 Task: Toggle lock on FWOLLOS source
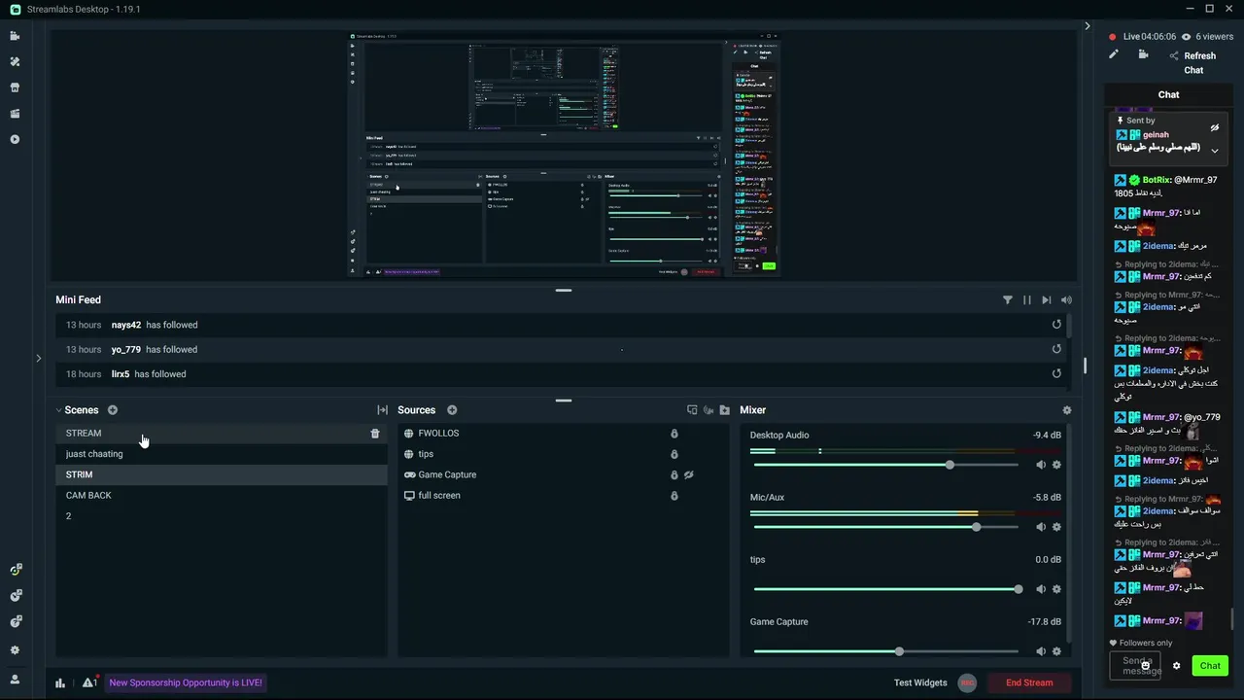tap(674, 434)
